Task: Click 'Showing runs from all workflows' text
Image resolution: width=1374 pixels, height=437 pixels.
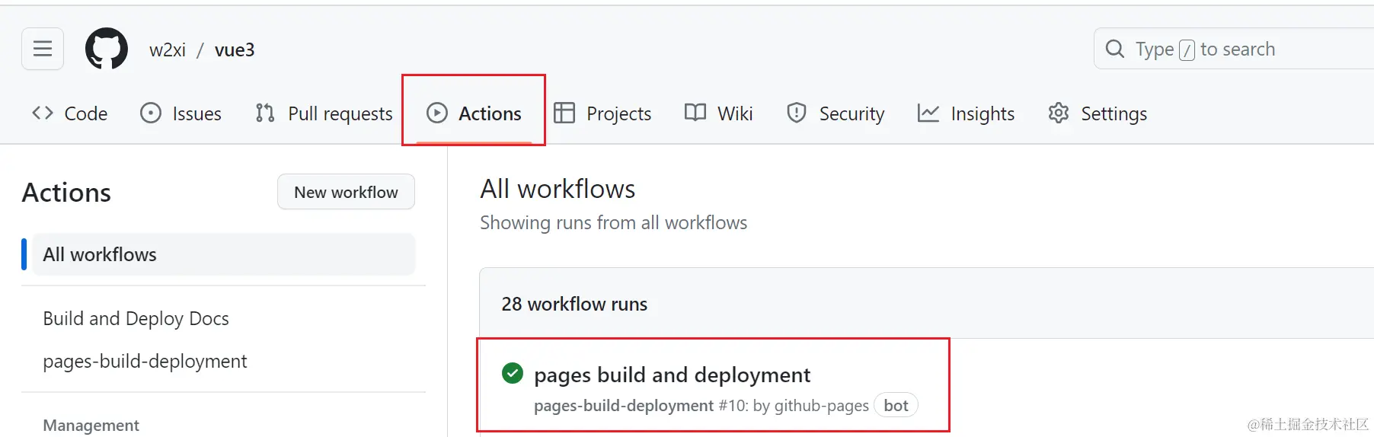Action: point(614,223)
